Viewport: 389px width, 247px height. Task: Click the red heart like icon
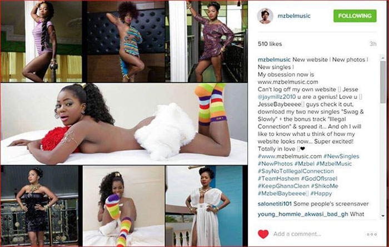[263, 234]
